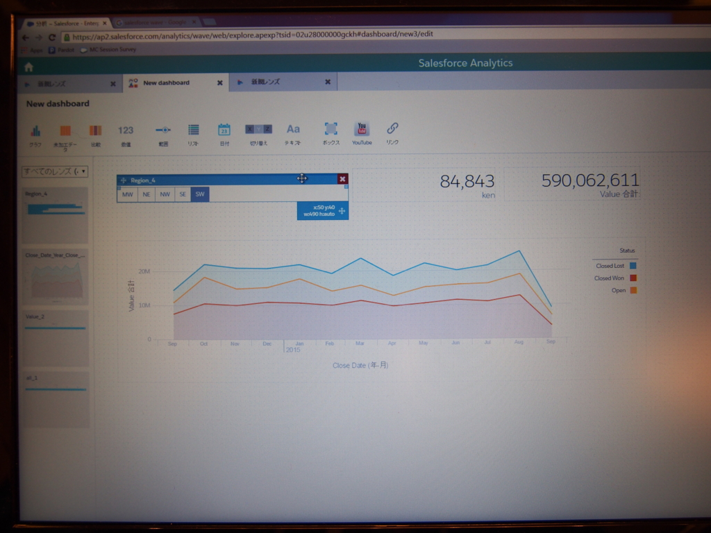Switch to the Google search browser tab

[155, 22]
